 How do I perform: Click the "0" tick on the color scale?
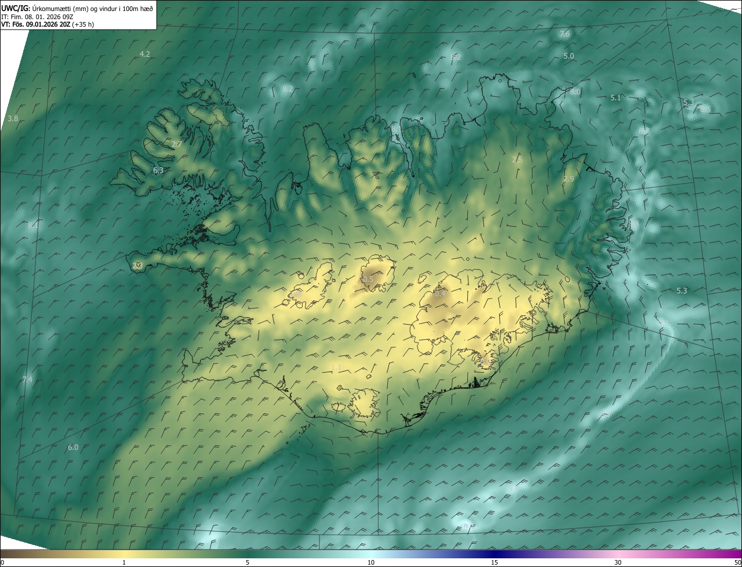point(2,562)
